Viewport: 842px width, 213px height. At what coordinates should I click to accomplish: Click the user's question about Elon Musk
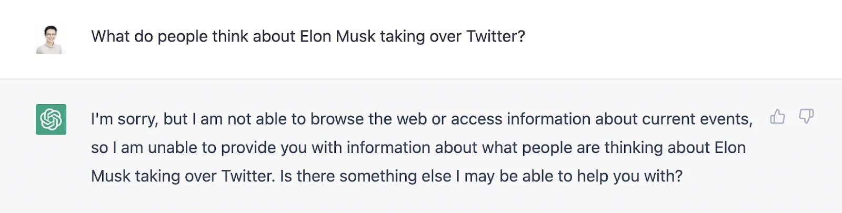click(x=308, y=36)
